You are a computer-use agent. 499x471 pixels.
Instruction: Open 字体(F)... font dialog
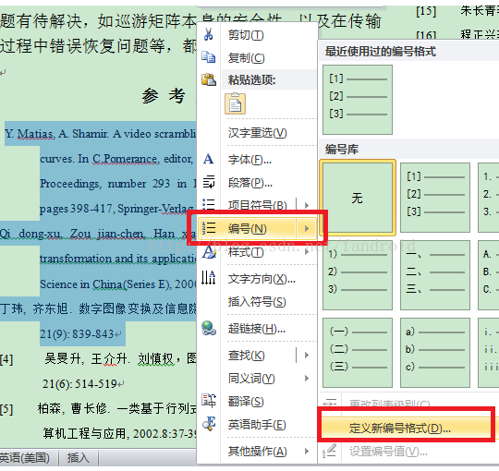coord(249,160)
